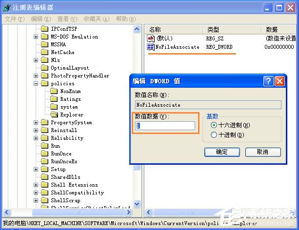Click the RunOnceEx folder icon
The height and width of the screenshot is (230, 299).
tap(44, 161)
